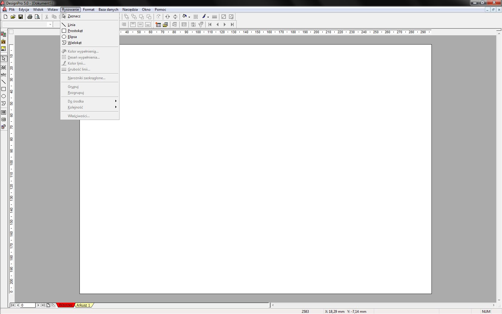Click align text top icon
This screenshot has width=502, height=314.
(x=133, y=25)
